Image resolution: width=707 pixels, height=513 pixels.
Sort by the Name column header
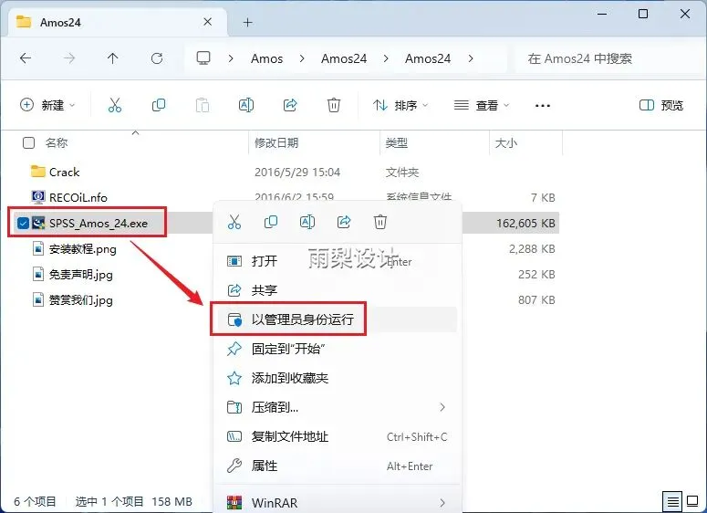click(x=57, y=143)
